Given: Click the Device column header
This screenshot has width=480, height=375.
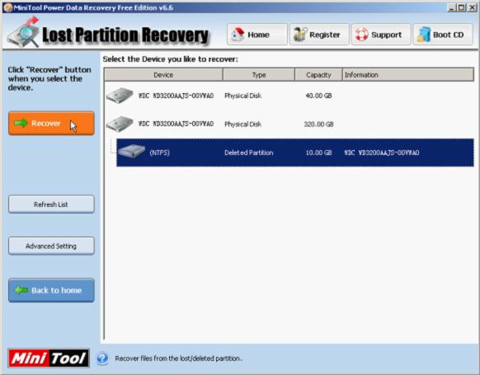Looking at the screenshot, I should [163, 75].
